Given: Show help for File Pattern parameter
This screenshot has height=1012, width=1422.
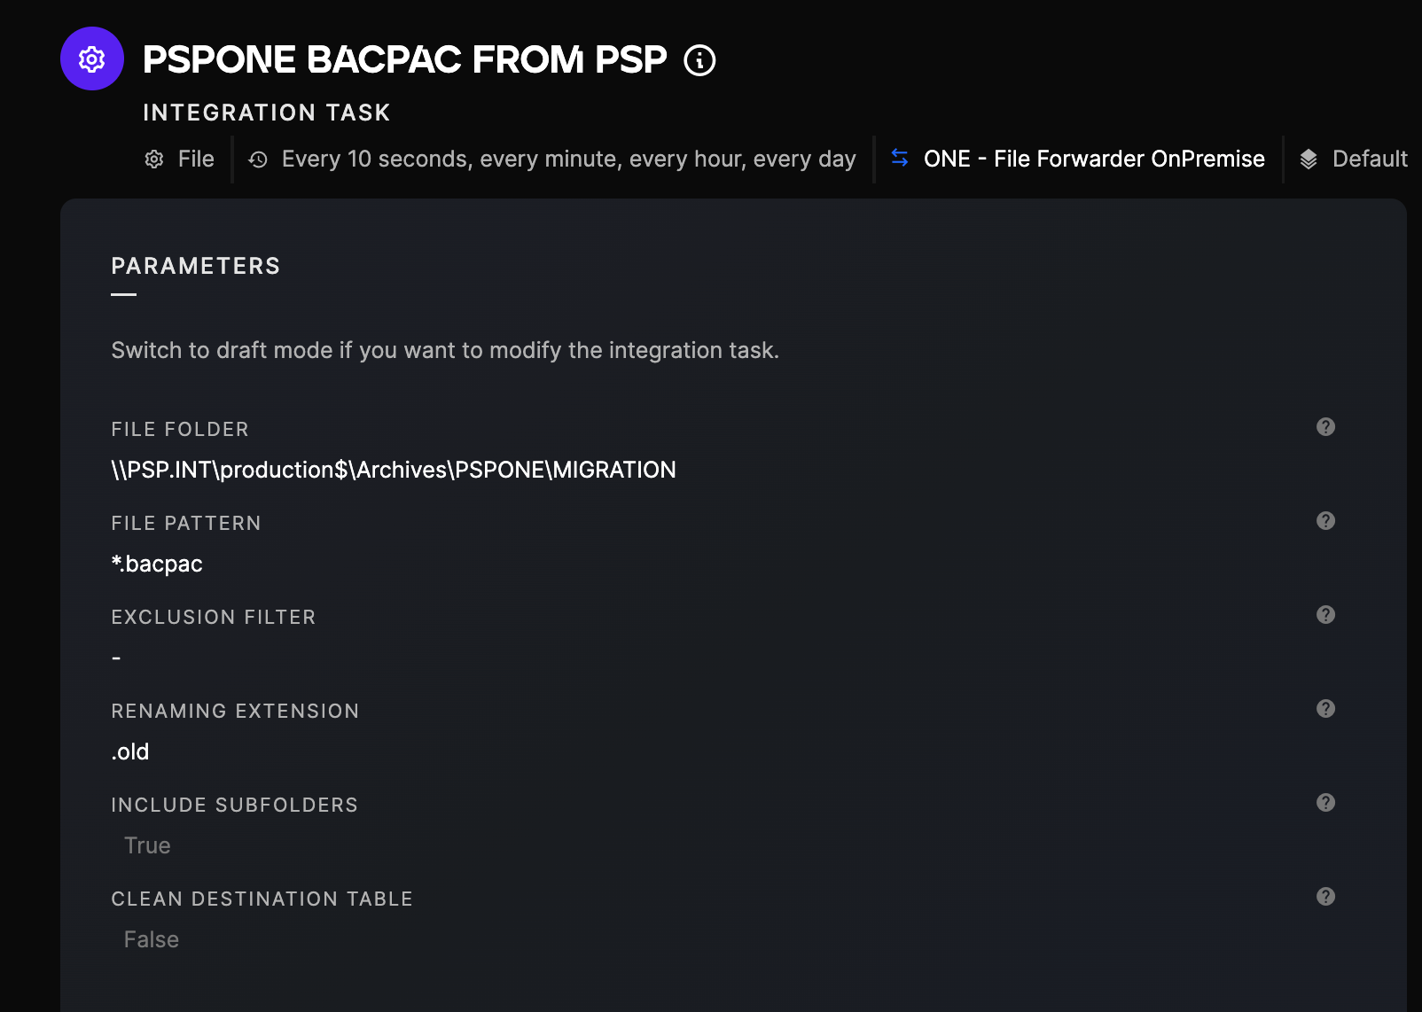Looking at the screenshot, I should [1325, 521].
